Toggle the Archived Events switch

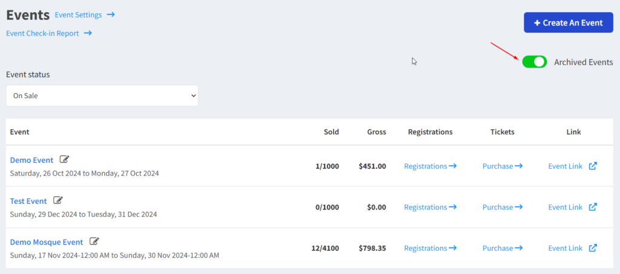click(x=535, y=62)
